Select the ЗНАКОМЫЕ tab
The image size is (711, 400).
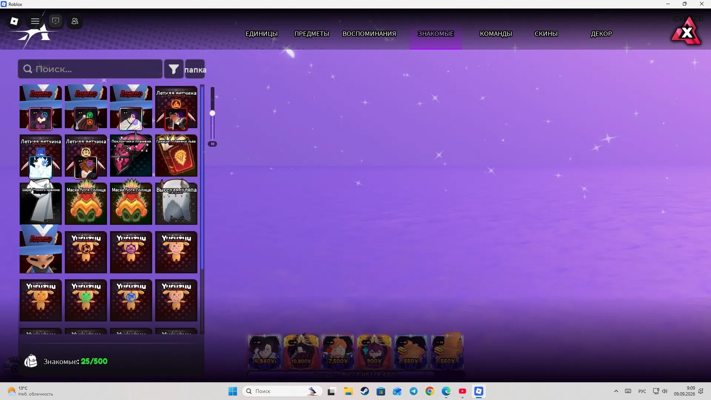point(435,34)
